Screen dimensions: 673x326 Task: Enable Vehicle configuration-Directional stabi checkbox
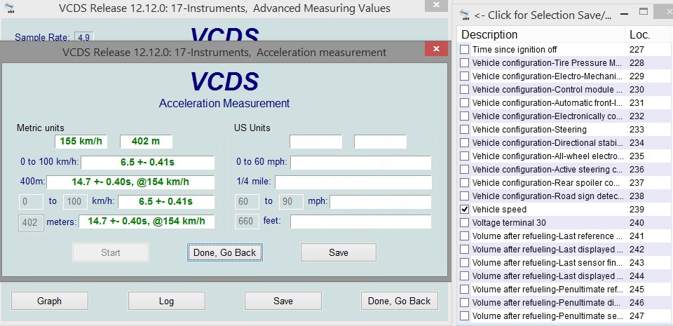pyautogui.click(x=464, y=142)
